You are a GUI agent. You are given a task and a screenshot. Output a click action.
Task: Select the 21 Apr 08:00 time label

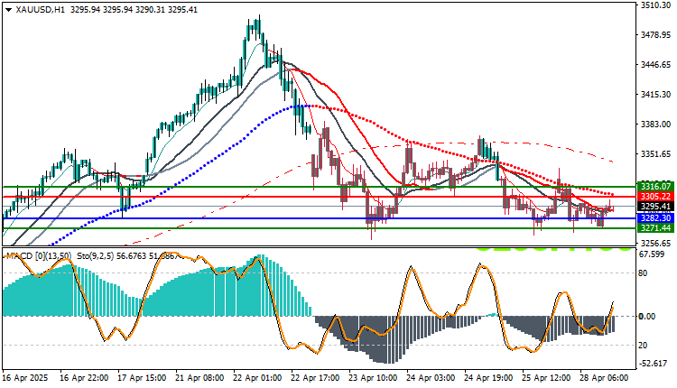click(199, 378)
